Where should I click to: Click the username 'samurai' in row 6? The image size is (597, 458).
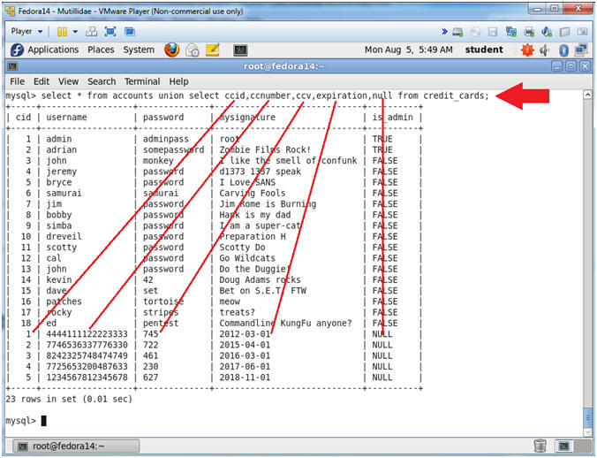[64, 193]
